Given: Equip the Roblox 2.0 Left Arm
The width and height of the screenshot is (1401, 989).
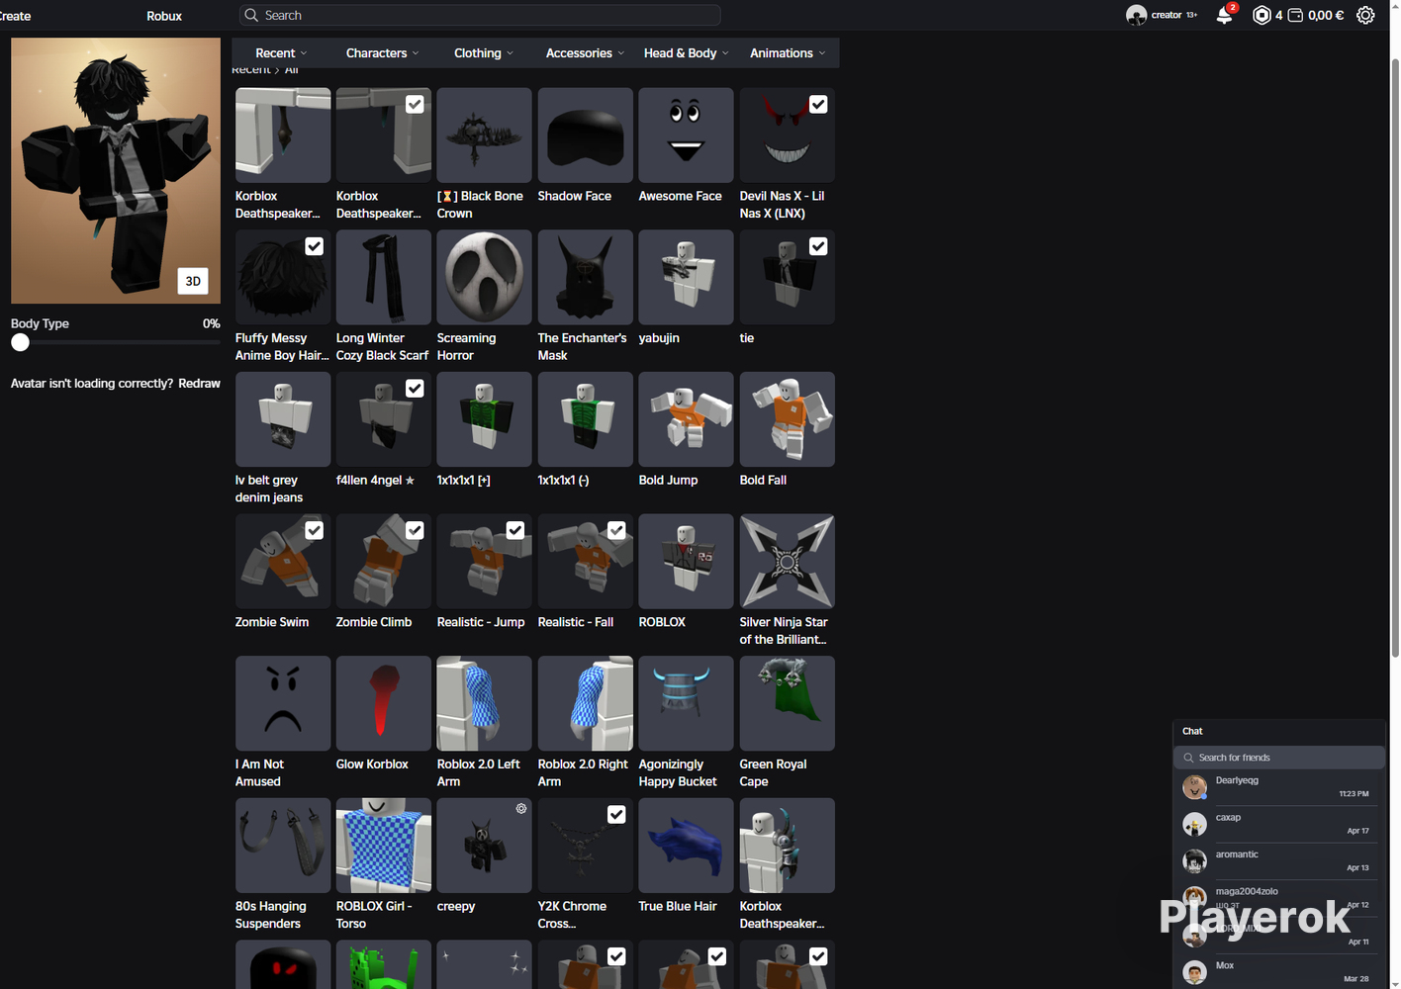Looking at the screenshot, I should pos(484,703).
